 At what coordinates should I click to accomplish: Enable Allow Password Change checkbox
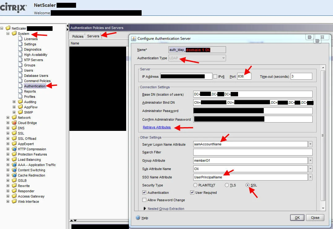click(144, 200)
